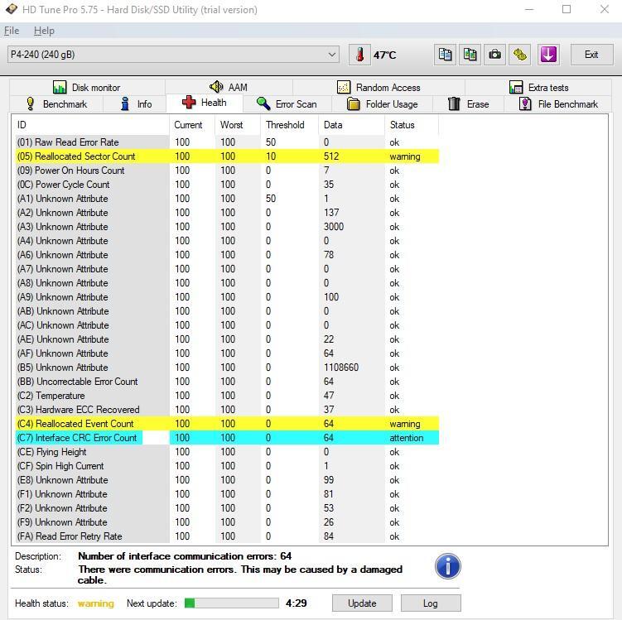The image size is (622, 620).
Task: Open the Help menu
Action: (44, 31)
